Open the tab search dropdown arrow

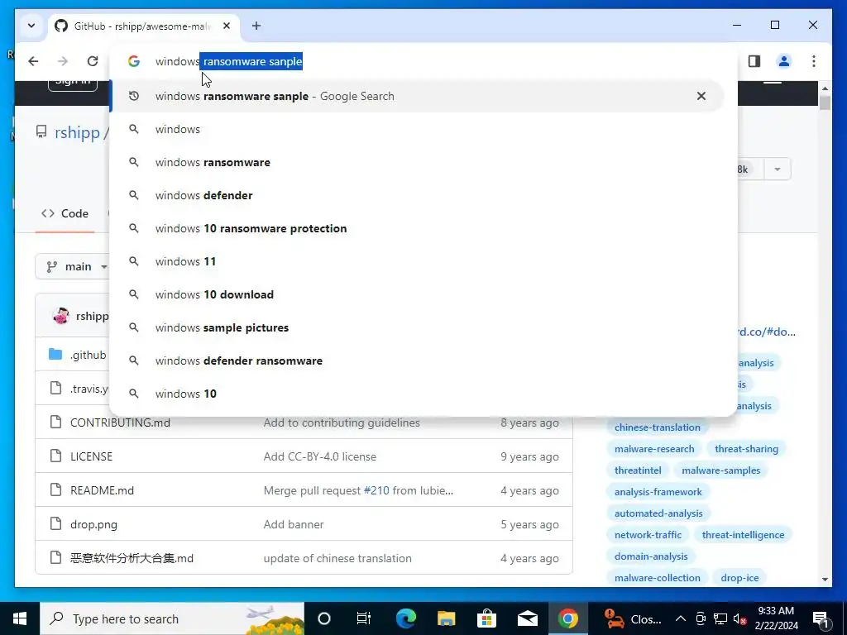point(31,26)
